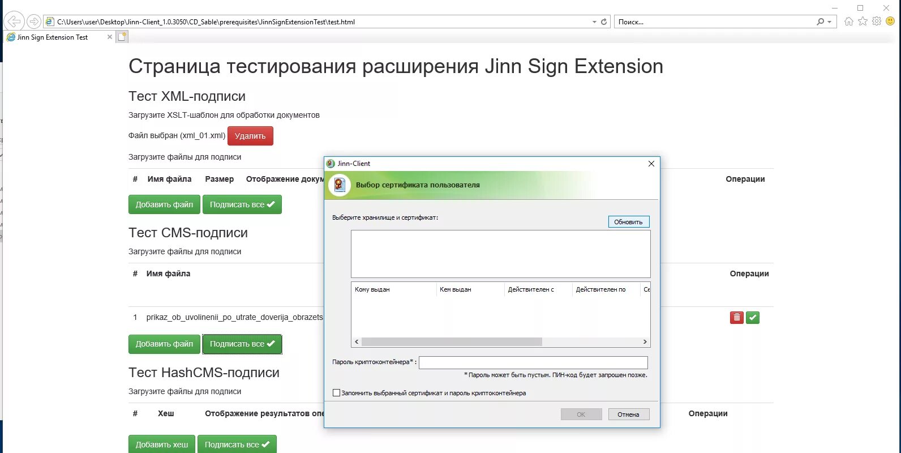Click Подписать все under CMS-подписи
This screenshot has height=453, width=901.
[x=242, y=344]
